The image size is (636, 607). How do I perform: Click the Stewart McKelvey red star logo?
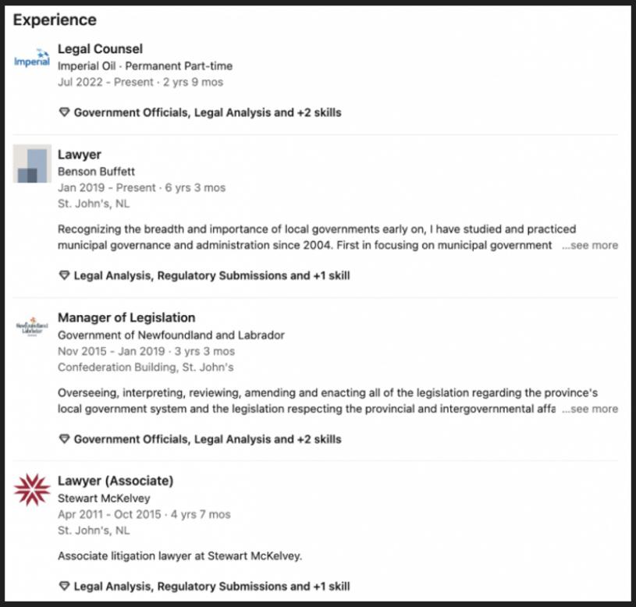(x=32, y=490)
